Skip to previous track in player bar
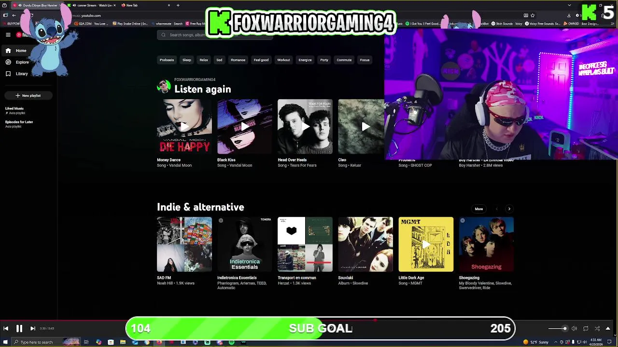618x347 pixels. click(x=6, y=329)
